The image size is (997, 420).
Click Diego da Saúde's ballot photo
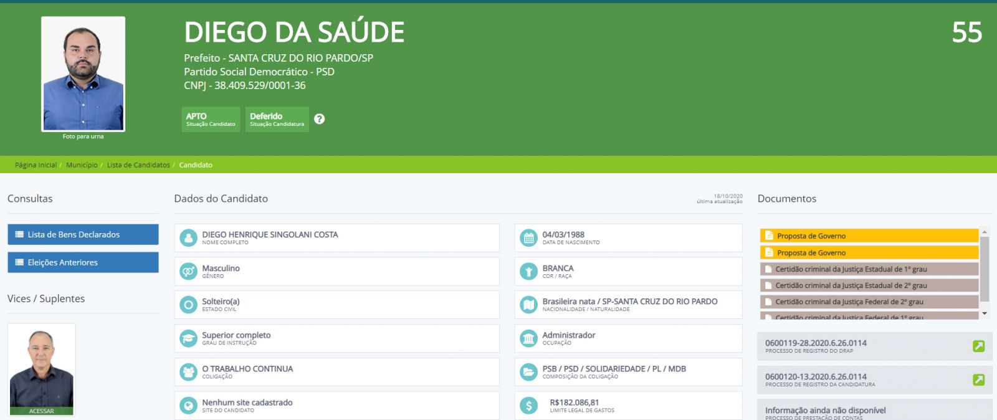(83, 74)
